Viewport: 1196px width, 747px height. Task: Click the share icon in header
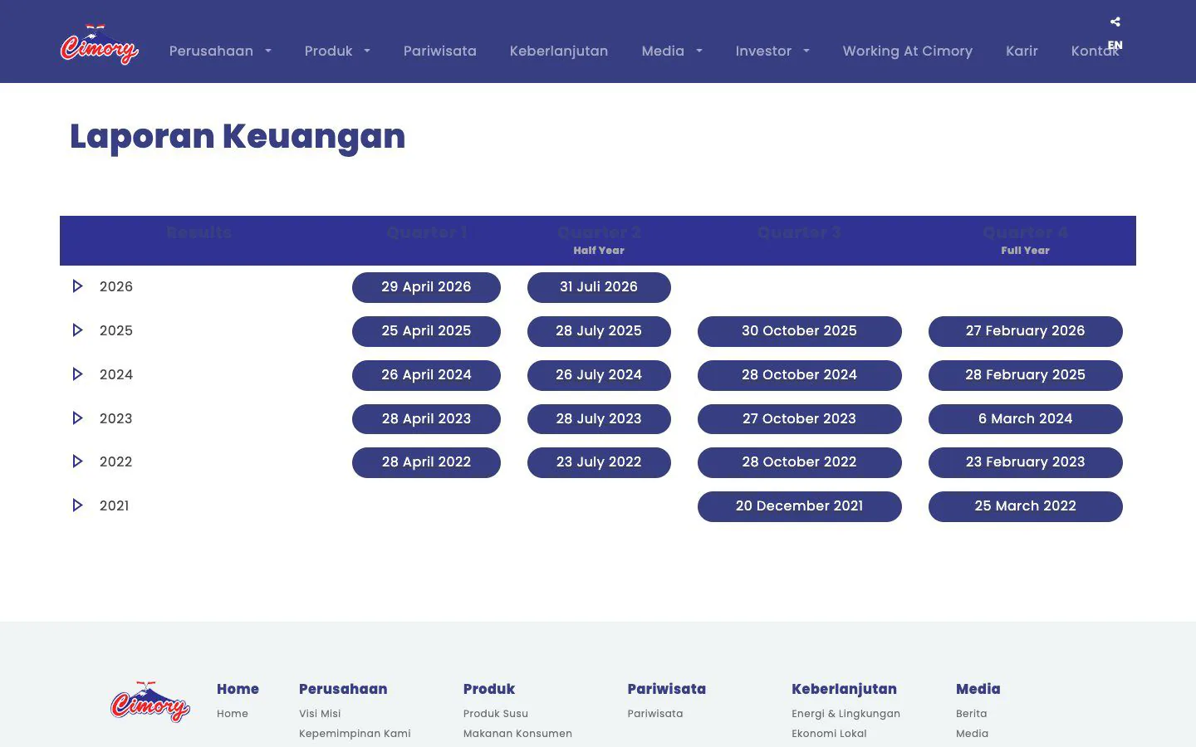1115,22
